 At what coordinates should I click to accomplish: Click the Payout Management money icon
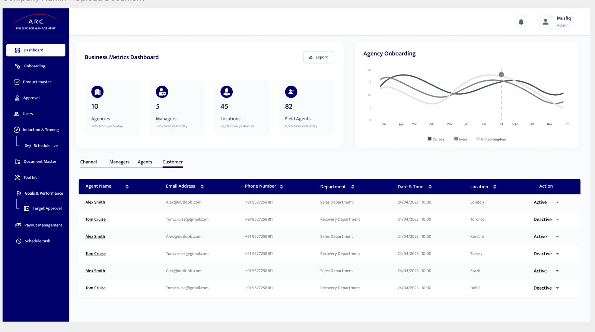tap(18, 225)
